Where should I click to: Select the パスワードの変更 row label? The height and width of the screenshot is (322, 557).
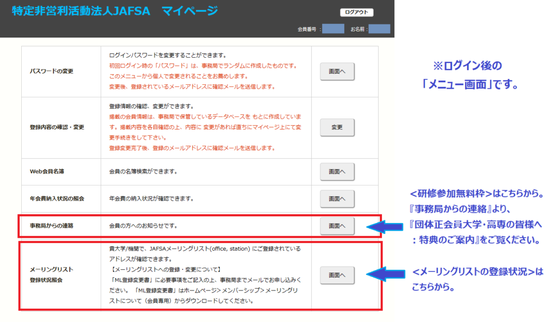(x=52, y=71)
